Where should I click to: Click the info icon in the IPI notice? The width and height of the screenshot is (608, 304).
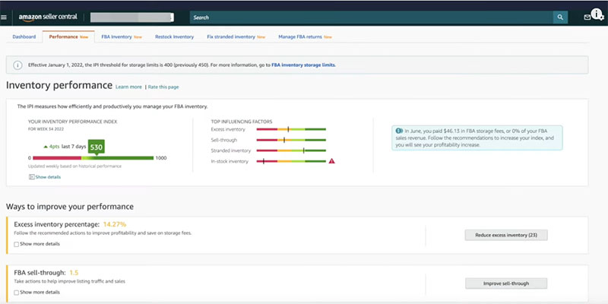pos(17,65)
